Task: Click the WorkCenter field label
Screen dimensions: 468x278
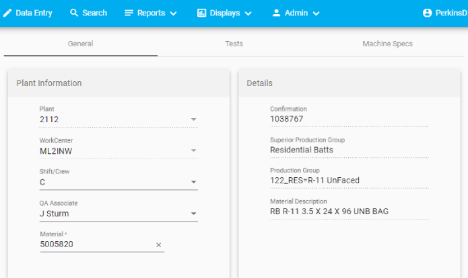Action: tap(56, 140)
